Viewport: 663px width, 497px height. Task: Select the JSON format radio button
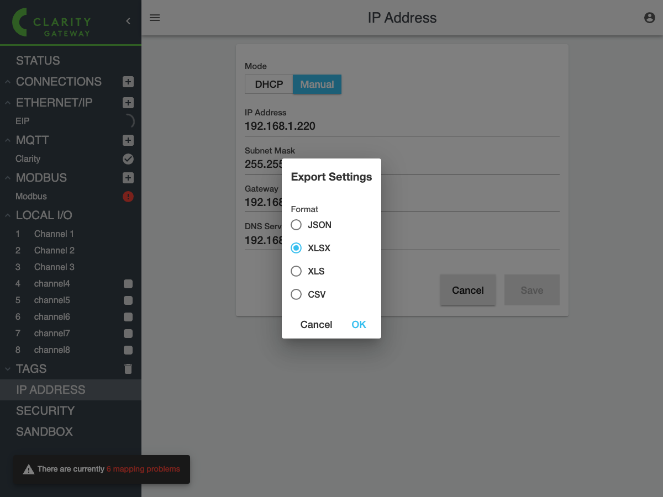click(x=297, y=225)
